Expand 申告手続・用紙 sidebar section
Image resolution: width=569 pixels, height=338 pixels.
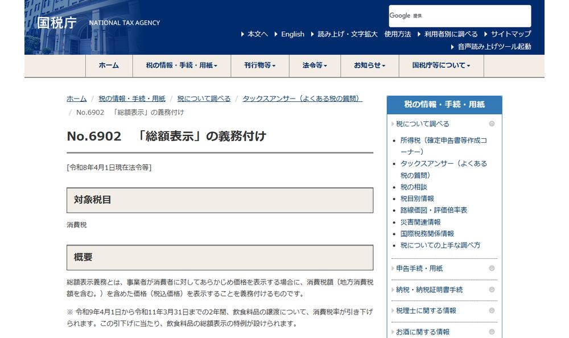pos(419,268)
